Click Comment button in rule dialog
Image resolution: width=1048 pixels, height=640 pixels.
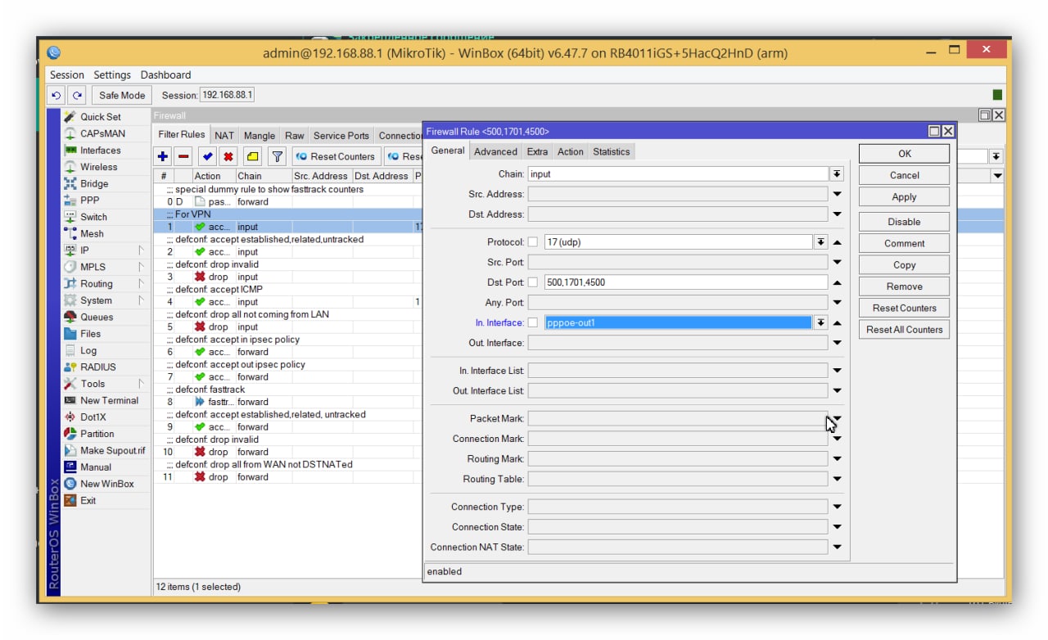[x=904, y=243]
